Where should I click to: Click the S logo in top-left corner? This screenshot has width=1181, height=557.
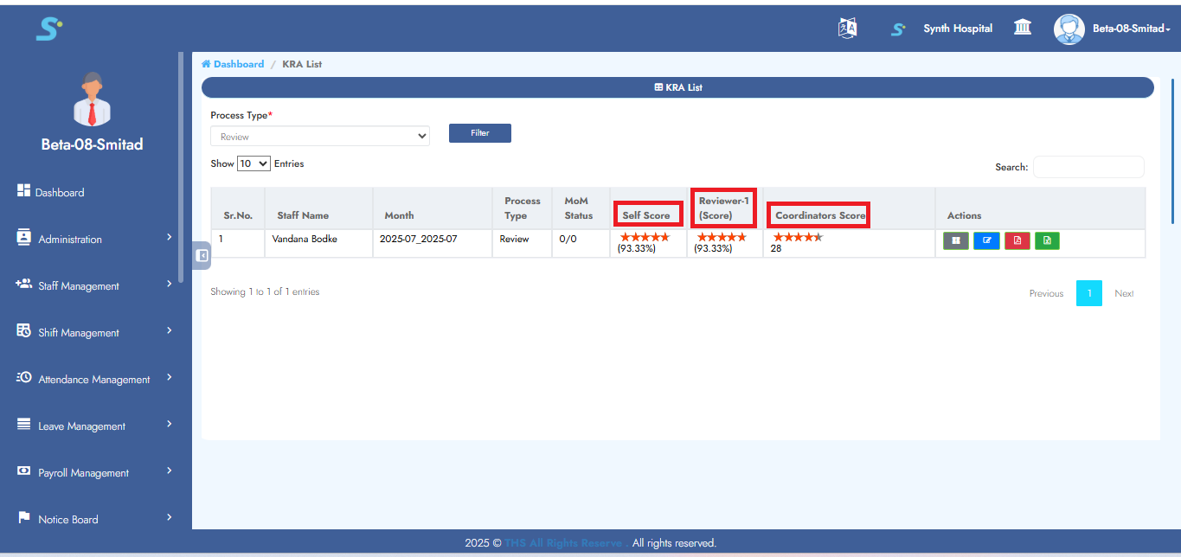(48, 29)
